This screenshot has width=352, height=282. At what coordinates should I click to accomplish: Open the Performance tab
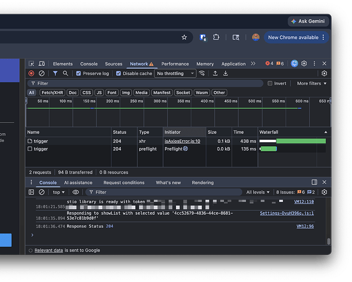click(x=175, y=64)
